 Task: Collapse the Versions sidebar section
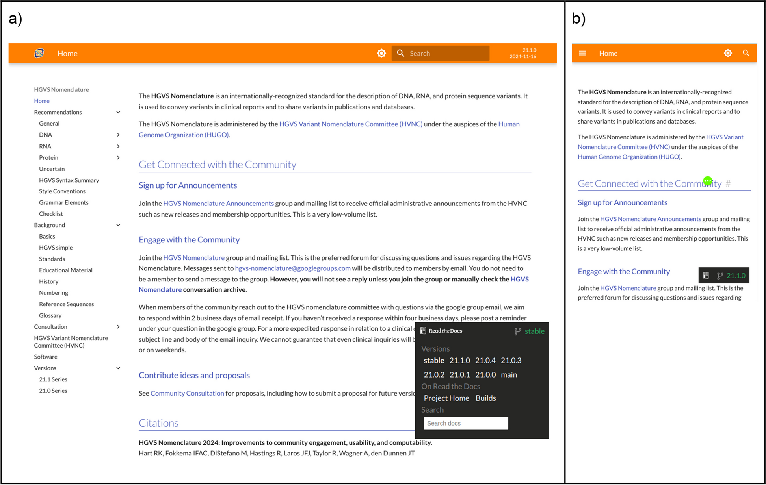pos(118,368)
